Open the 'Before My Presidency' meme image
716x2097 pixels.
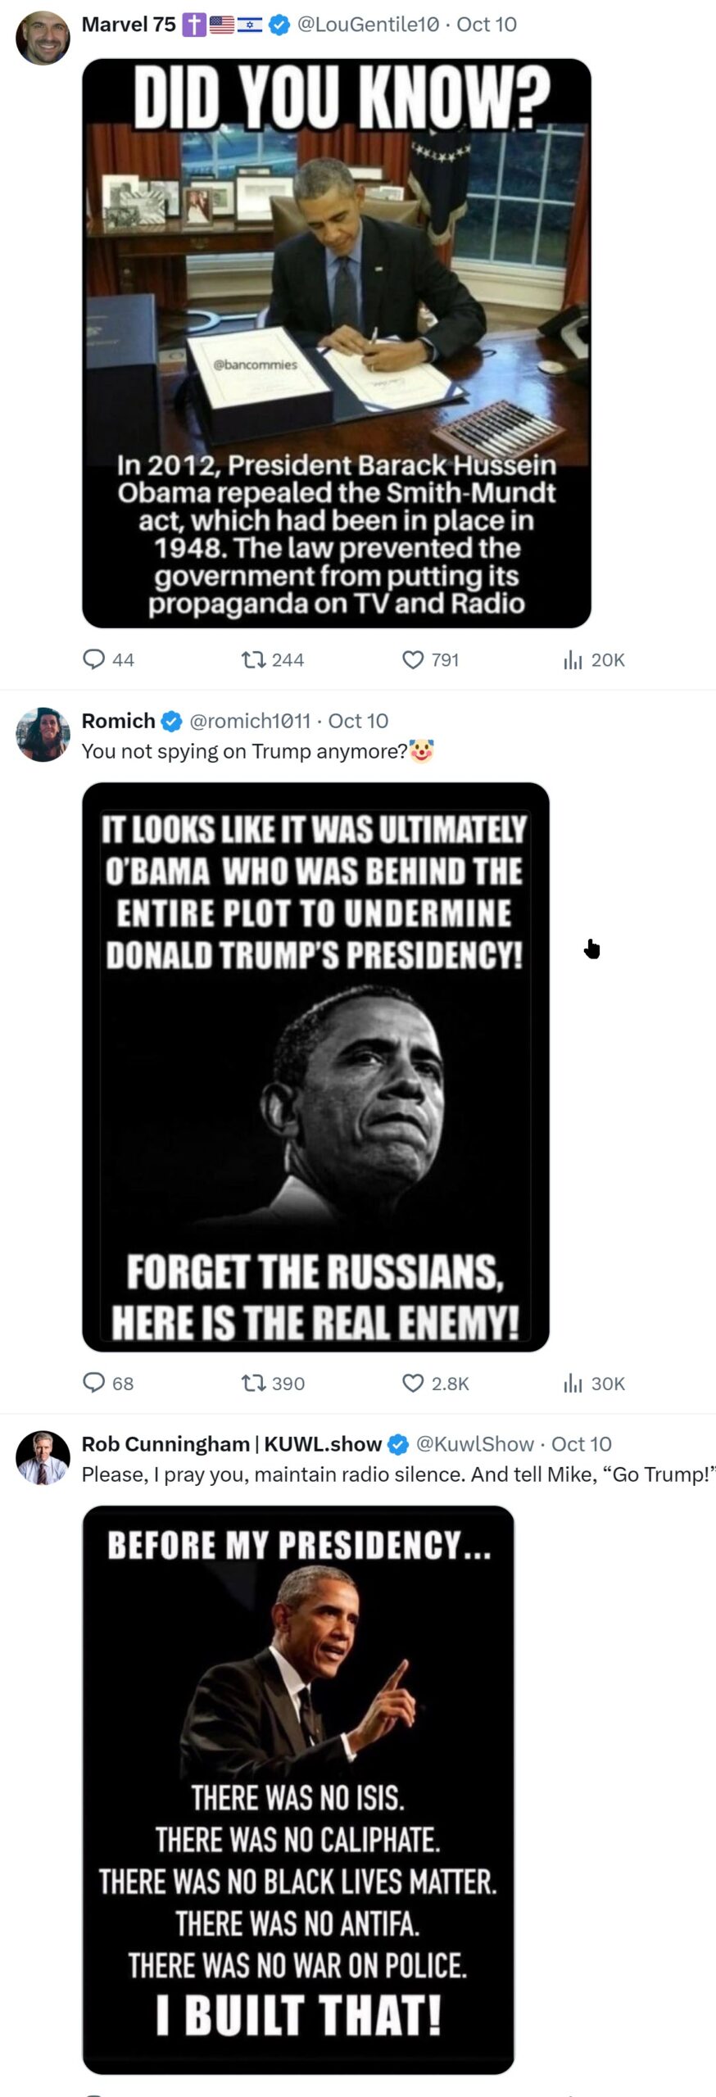click(x=298, y=1789)
